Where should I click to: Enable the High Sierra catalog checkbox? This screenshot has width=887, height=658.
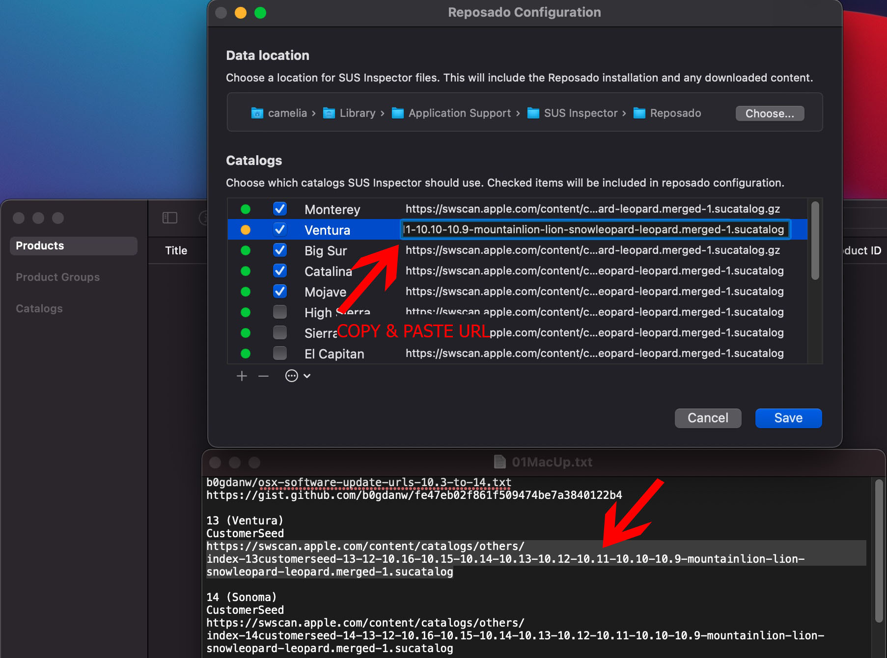point(280,312)
